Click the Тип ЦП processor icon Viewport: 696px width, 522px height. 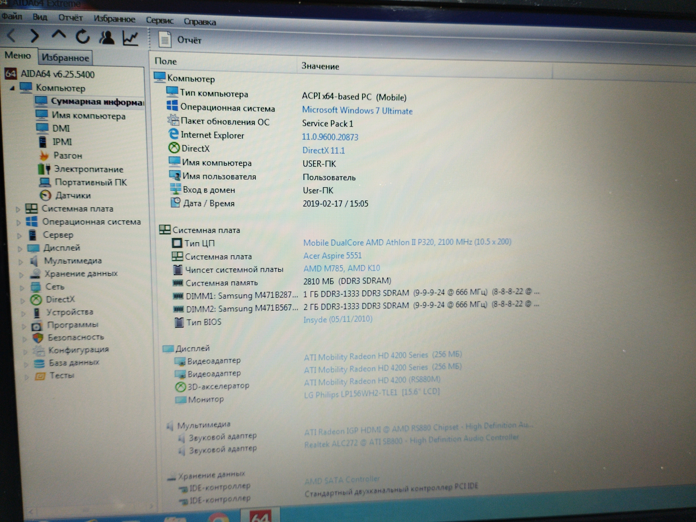tap(177, 243)
